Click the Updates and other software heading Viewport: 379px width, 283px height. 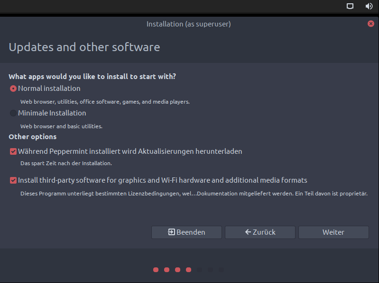pyautogui.click(x=84, y=47)
